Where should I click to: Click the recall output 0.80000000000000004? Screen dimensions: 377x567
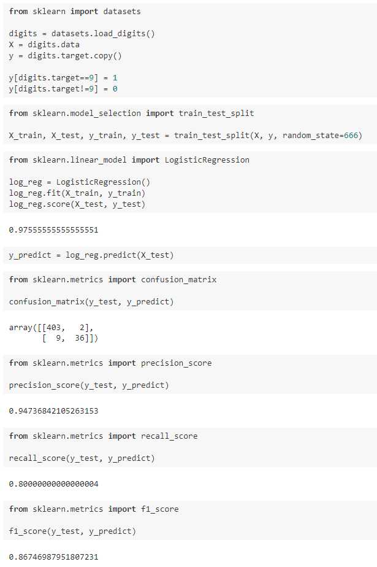coord(53,484)
